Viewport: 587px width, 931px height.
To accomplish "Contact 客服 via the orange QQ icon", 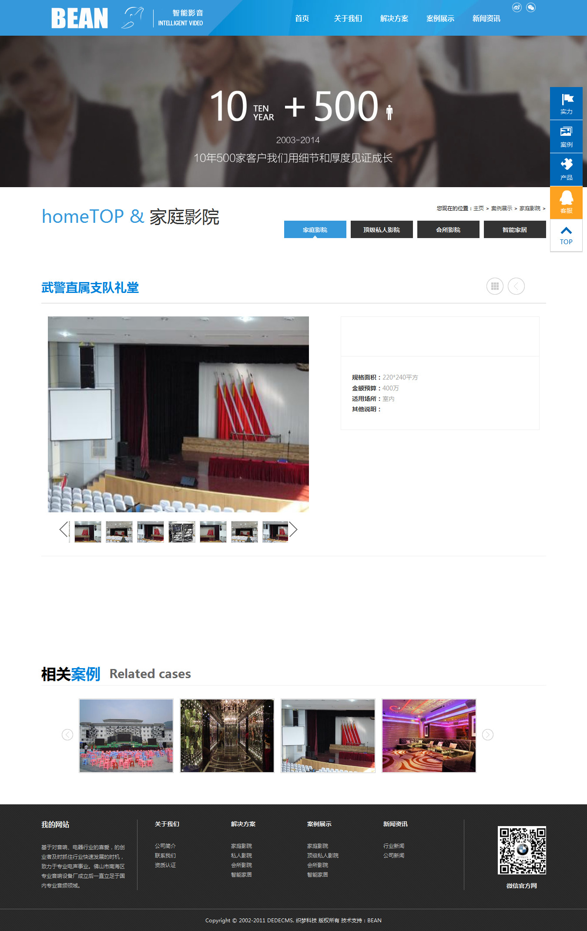I will (566, 202).
